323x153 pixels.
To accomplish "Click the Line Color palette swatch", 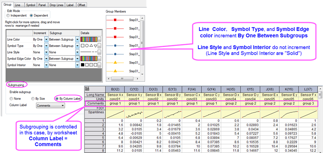I will (x=88, y=39).
